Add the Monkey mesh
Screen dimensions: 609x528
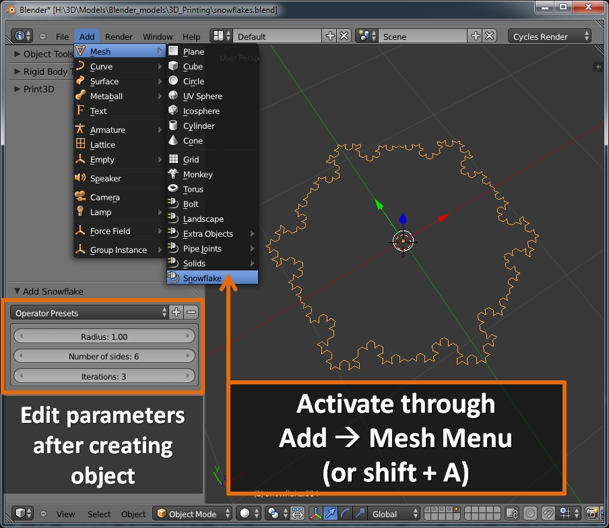(212, 174)
